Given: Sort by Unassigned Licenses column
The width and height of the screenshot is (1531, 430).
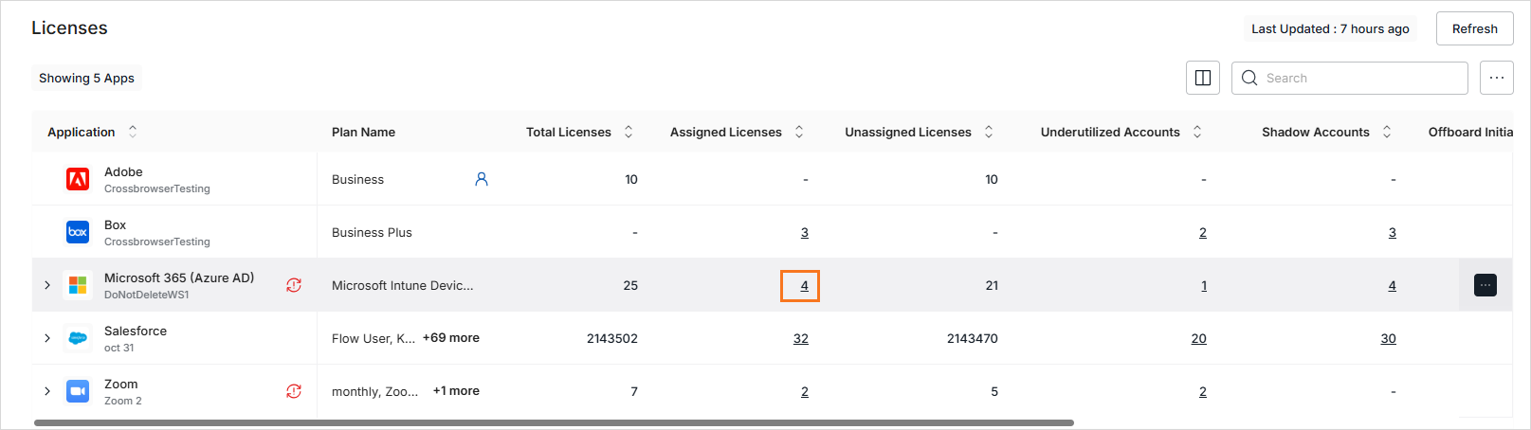Looking at the screenshot, I should click(989, 132).
